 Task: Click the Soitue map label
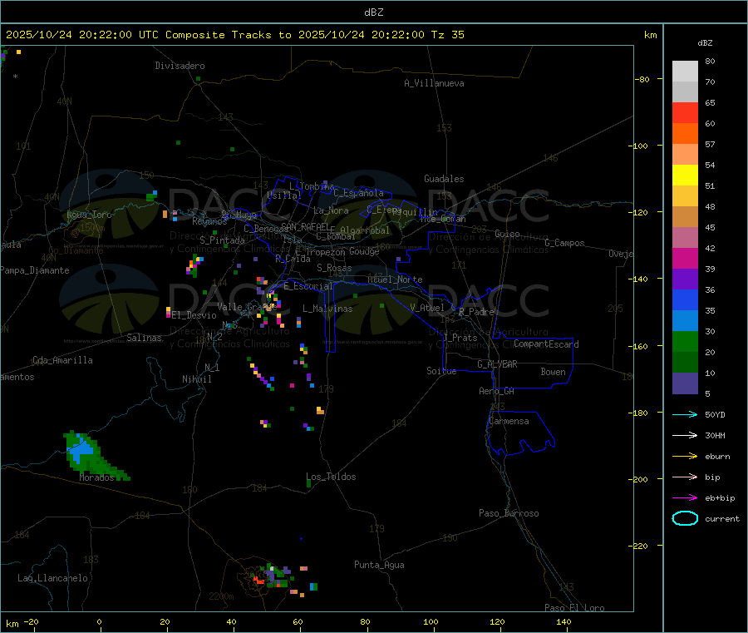[441, 371]
